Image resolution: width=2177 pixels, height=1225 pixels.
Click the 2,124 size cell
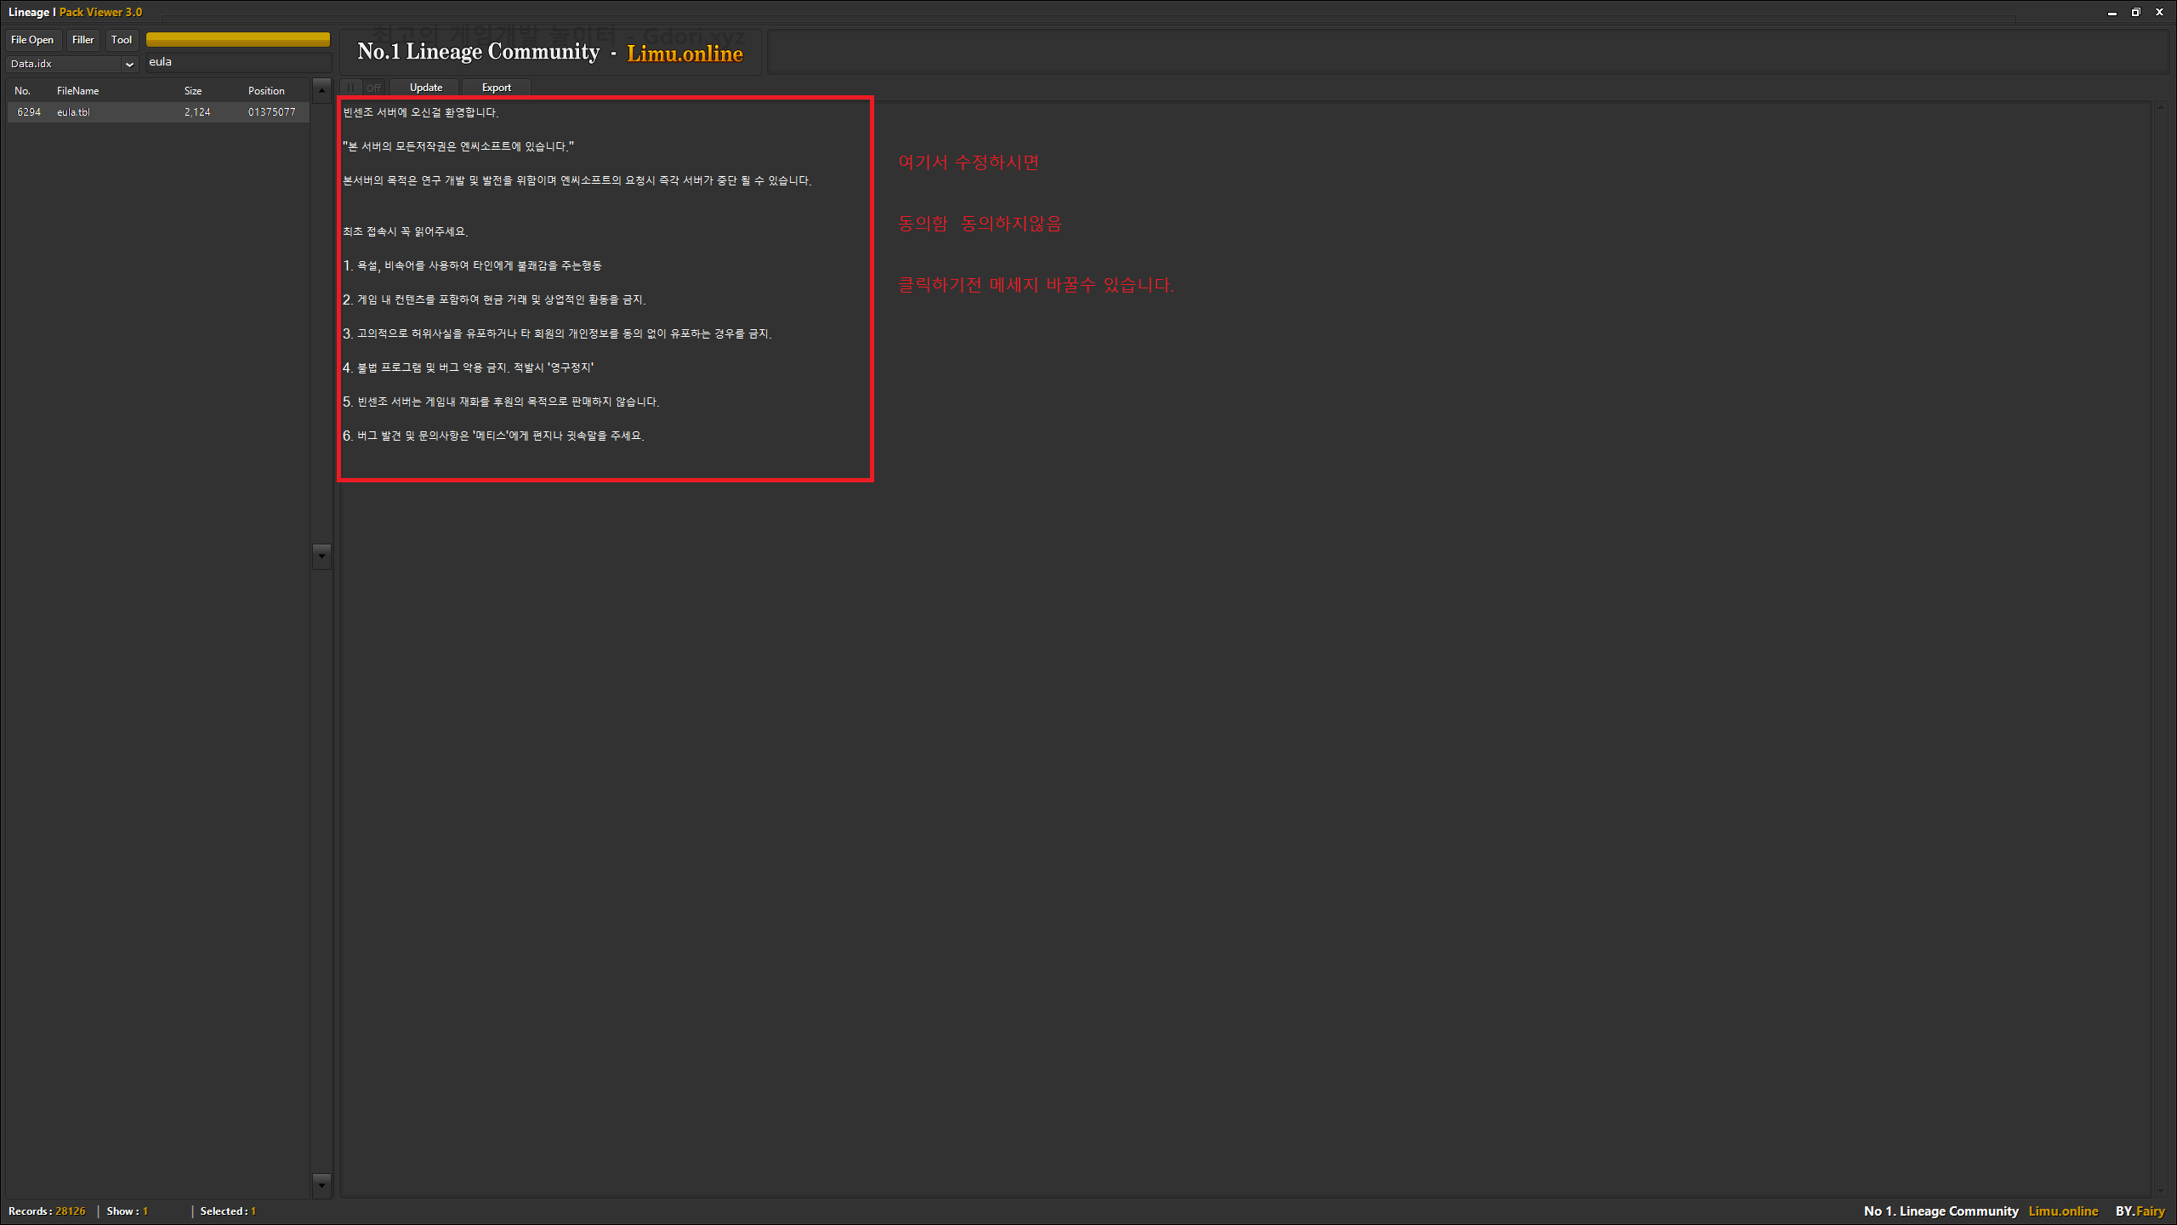pos(197,112)
